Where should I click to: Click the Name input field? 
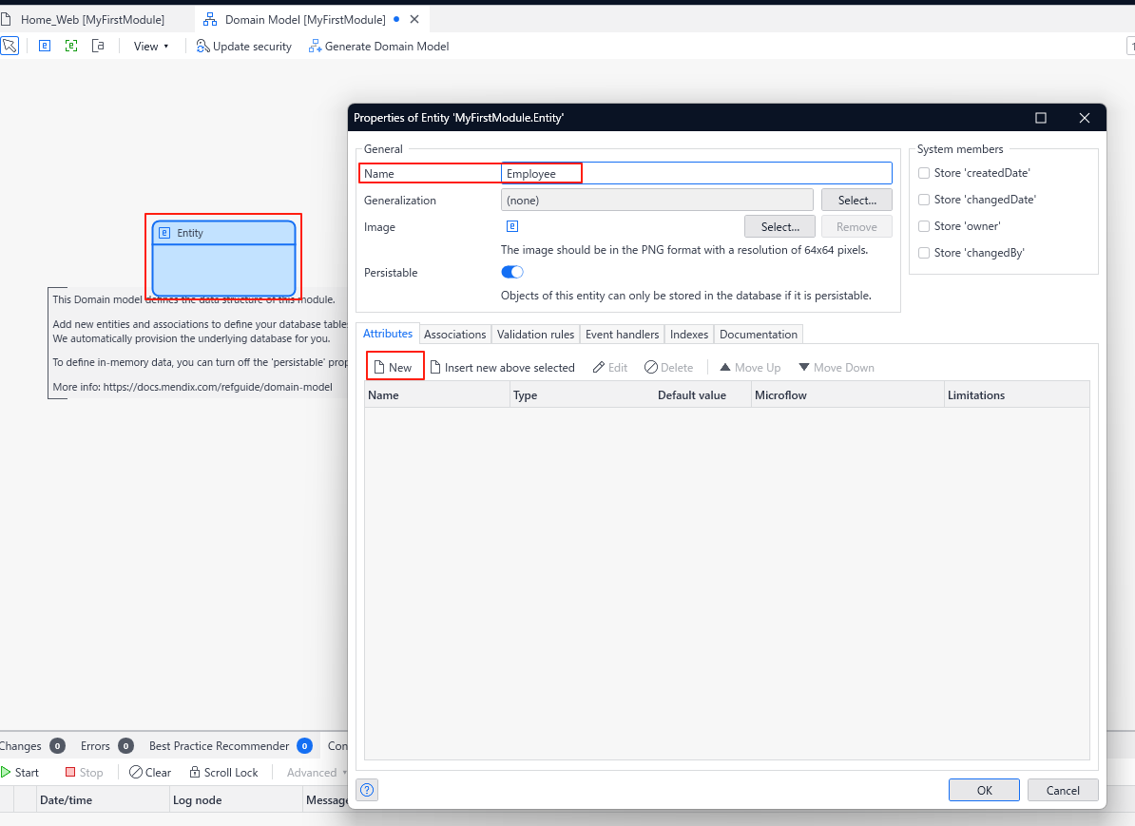coord(697,173)
